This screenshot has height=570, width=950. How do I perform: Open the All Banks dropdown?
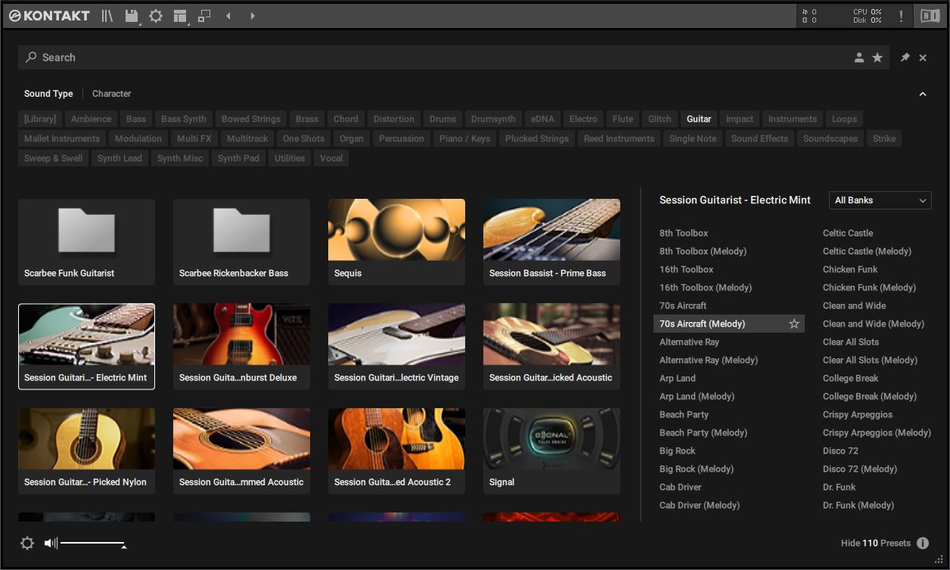(x=880, y=200)
